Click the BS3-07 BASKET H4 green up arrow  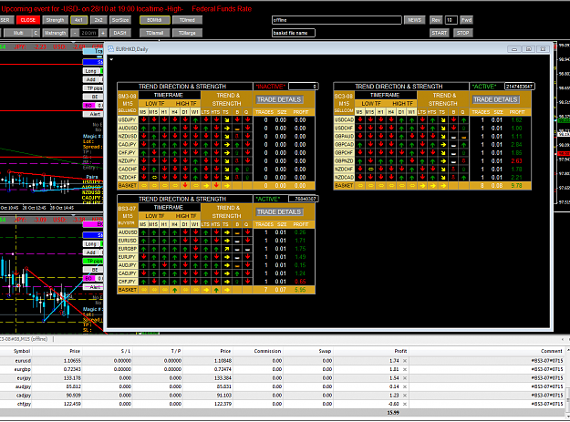coord(175,290)
